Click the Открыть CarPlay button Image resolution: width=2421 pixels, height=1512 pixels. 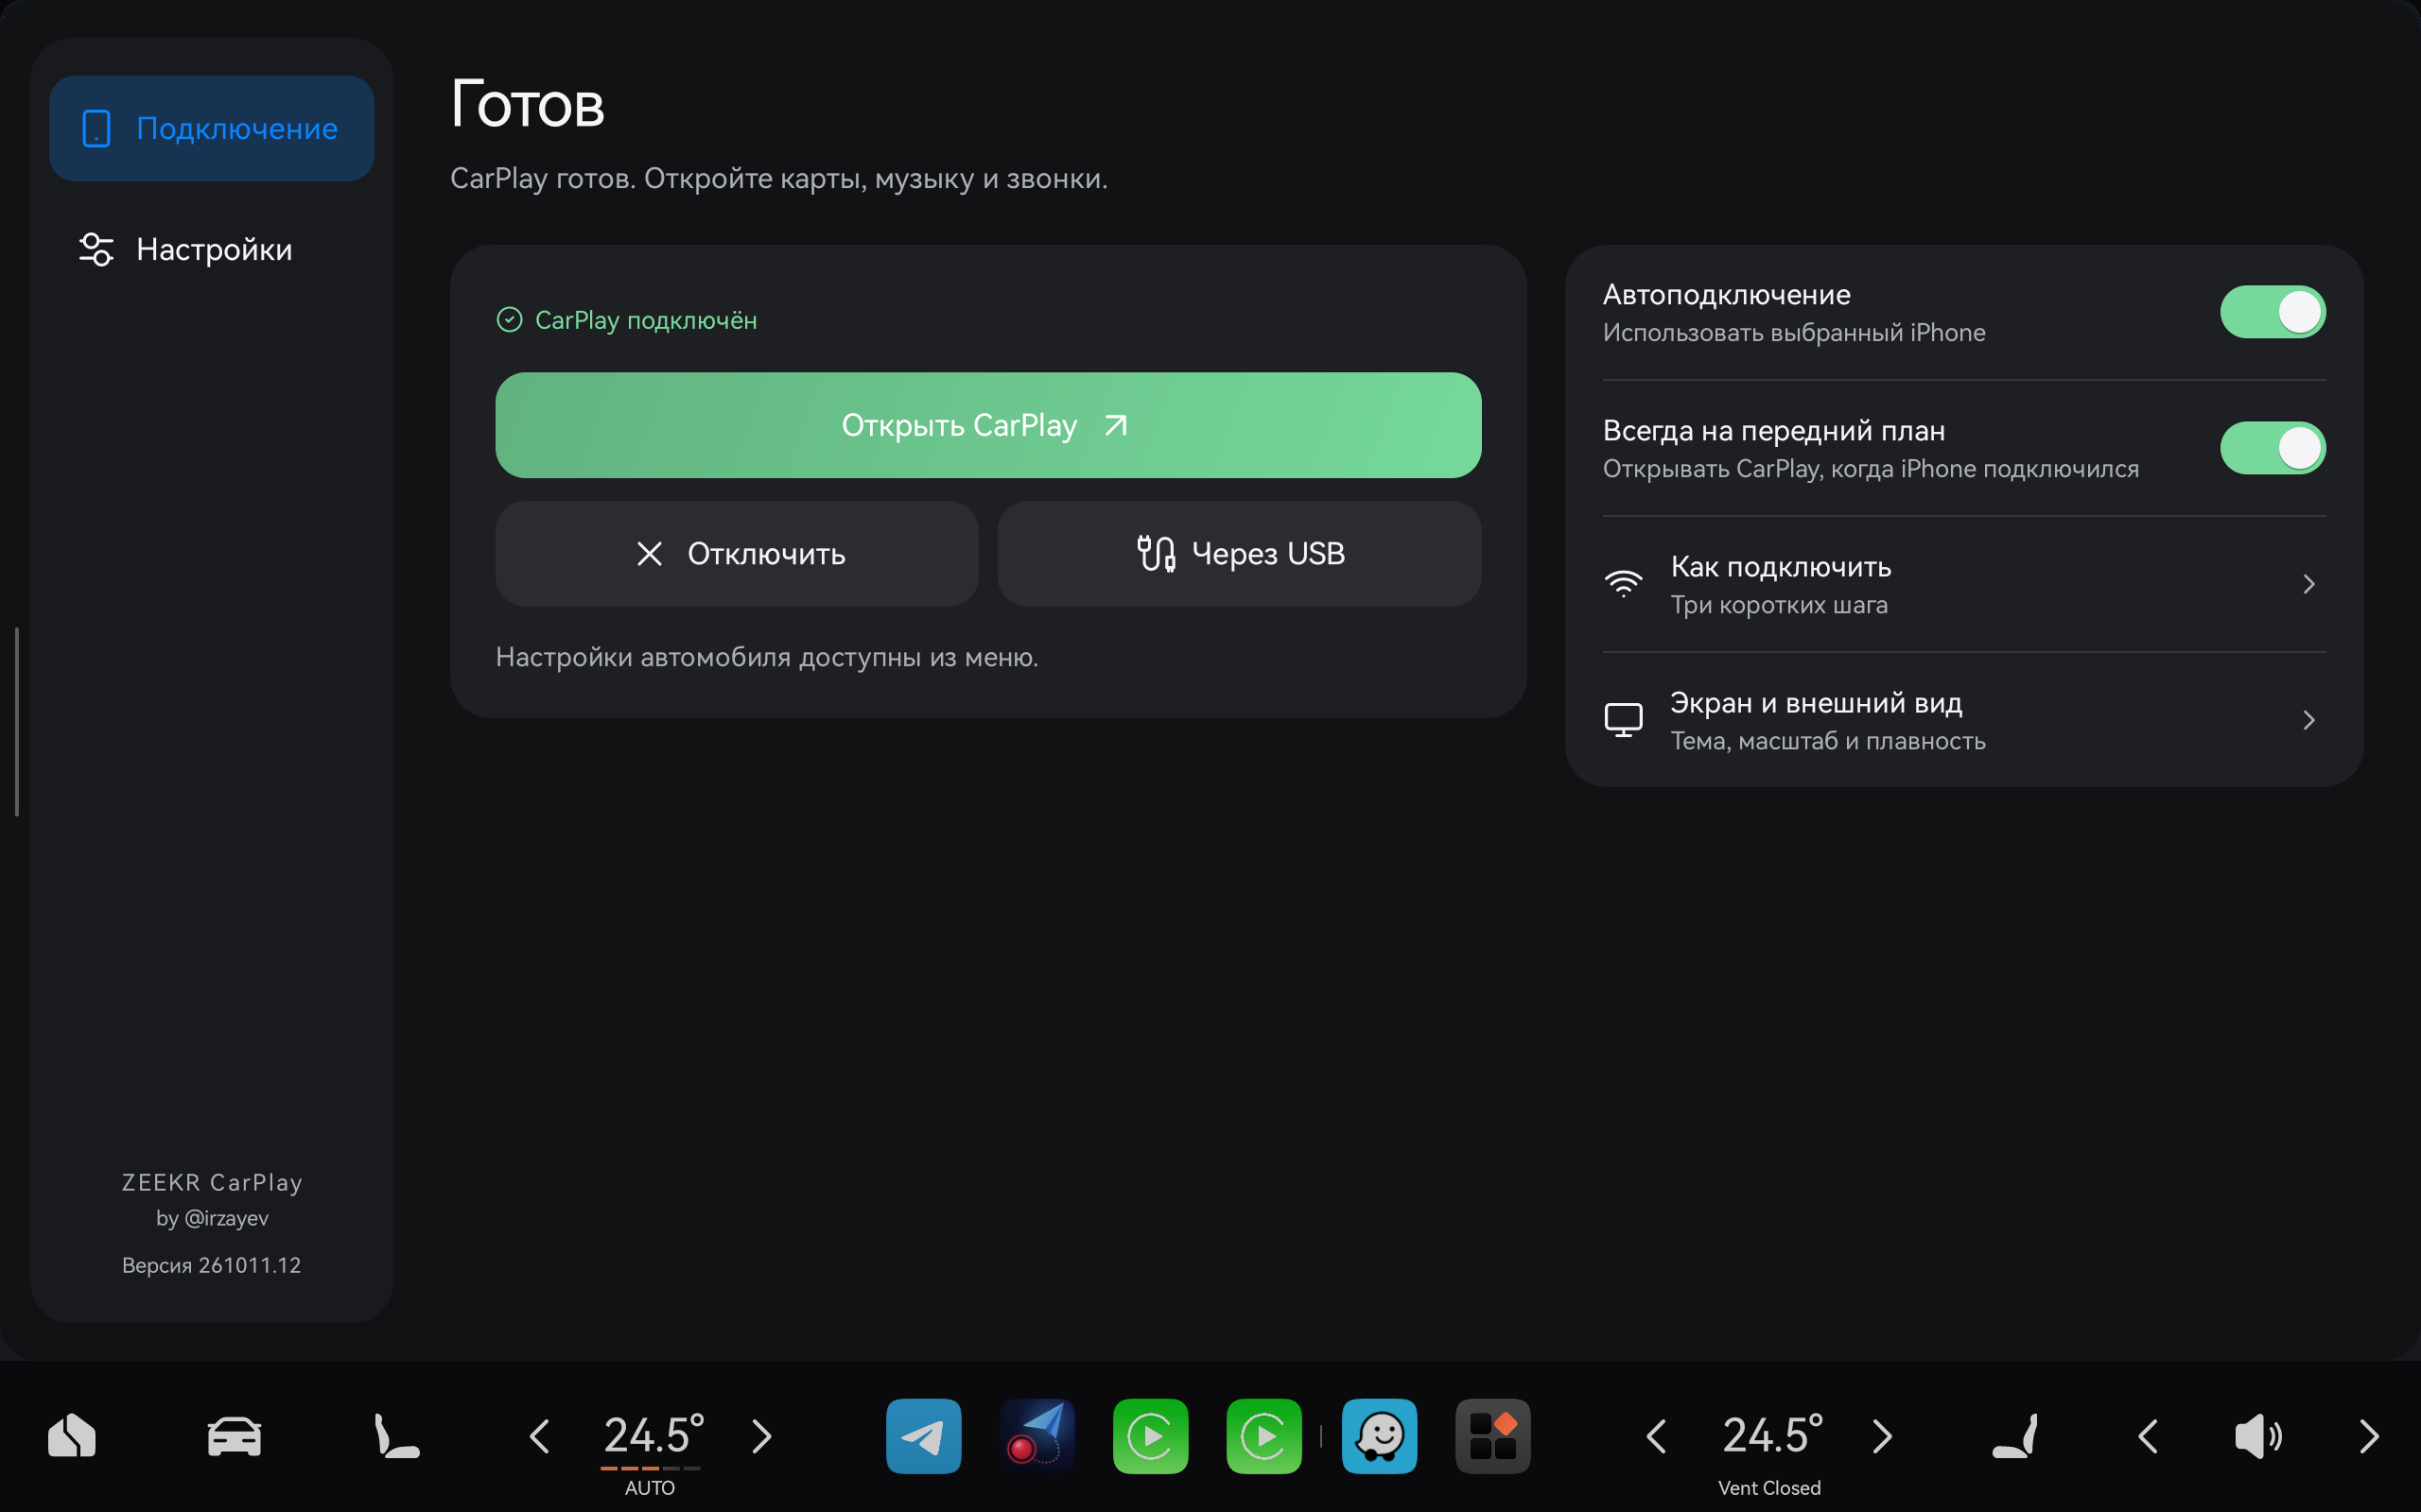pos(987,425)
